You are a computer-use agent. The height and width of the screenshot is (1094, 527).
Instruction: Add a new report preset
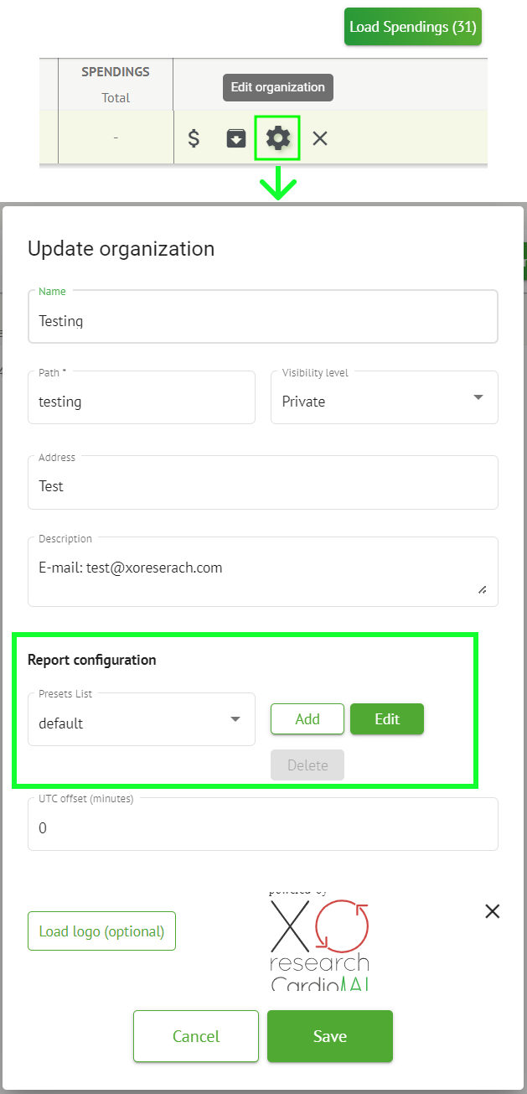[307, 719]
